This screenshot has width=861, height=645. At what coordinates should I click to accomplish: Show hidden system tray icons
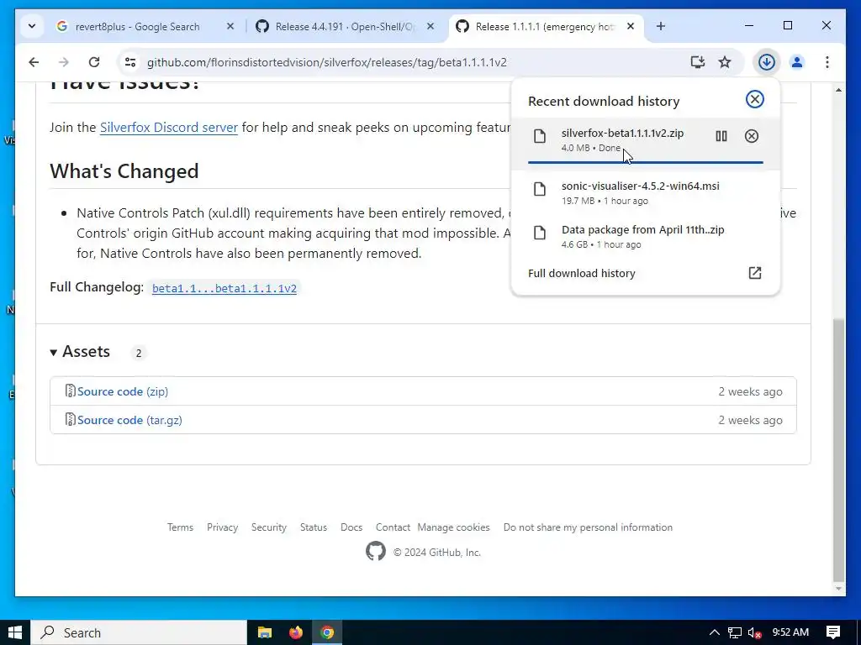pyautogui.click(x=715, y=632)
